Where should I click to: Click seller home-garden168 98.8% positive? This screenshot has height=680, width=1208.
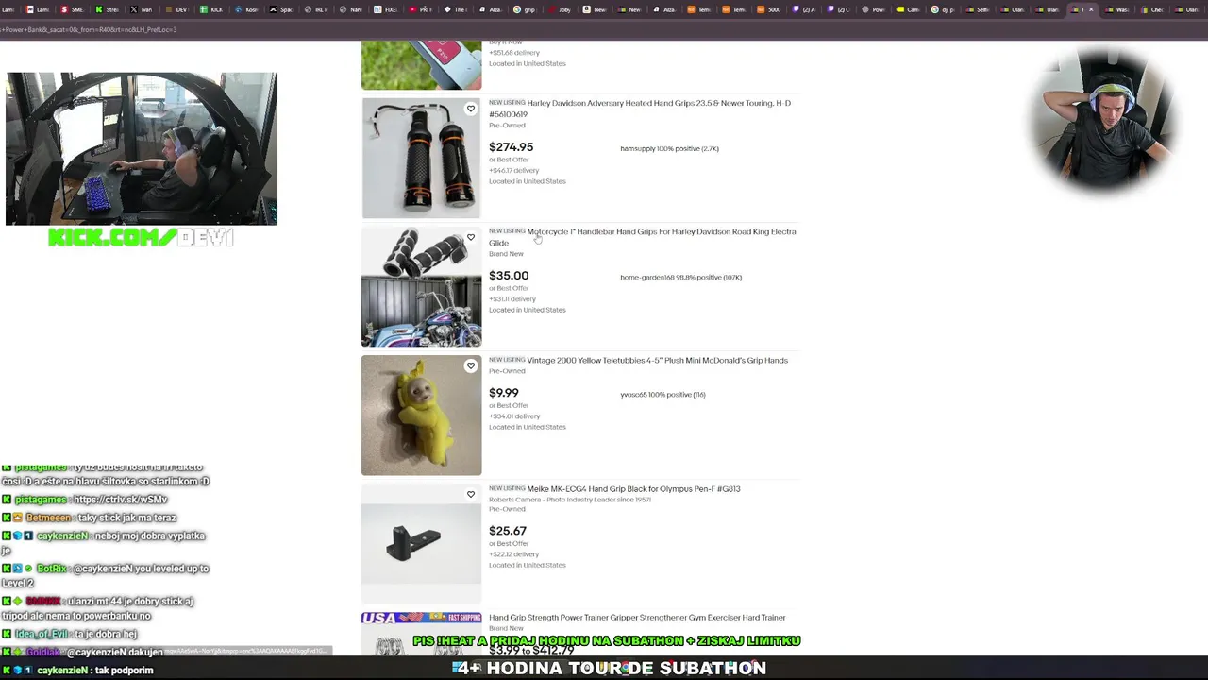coord(680,277)
